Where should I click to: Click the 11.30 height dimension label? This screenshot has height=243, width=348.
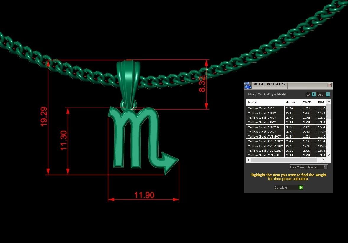pos(63,140)
